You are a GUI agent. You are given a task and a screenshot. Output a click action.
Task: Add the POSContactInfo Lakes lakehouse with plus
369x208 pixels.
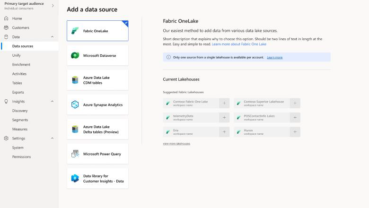click(x=295, y=118)
